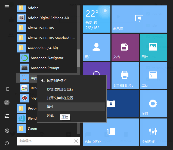Choose 固定到任务栏 in the context menu

pyautogui.click(x=72, y=80)
